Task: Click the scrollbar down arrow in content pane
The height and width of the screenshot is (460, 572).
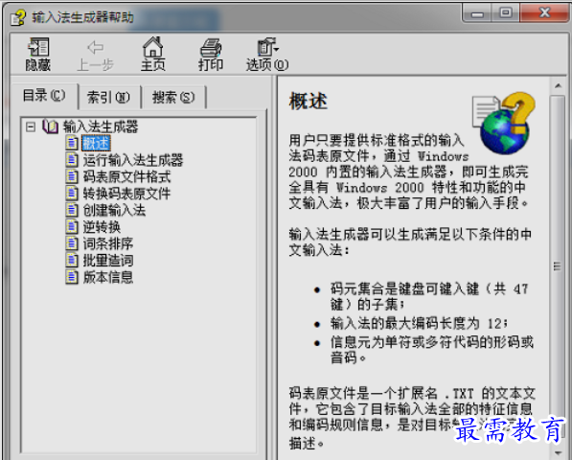Action: [x=558, y=452]
